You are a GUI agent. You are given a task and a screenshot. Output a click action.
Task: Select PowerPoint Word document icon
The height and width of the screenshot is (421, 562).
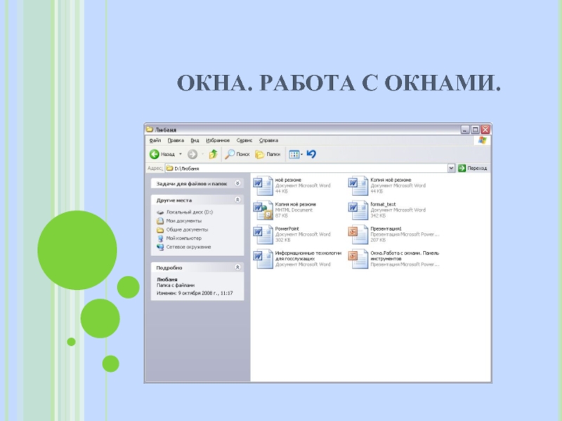(x=263, y=234)
